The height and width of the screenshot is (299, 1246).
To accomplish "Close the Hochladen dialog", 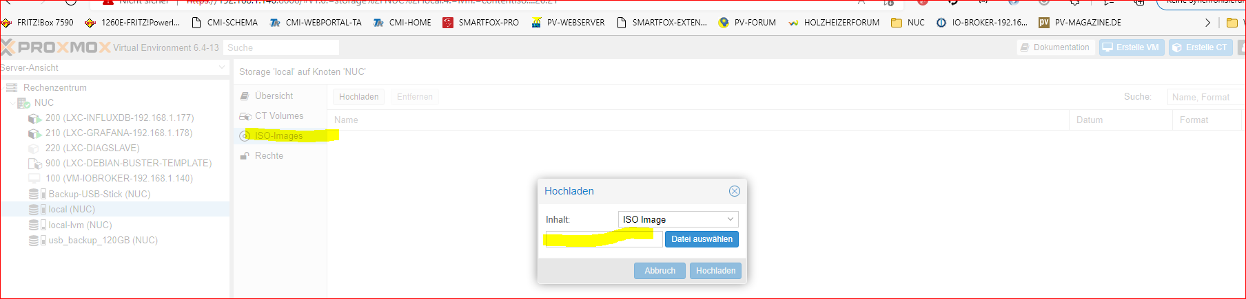I will click(735, 191).
